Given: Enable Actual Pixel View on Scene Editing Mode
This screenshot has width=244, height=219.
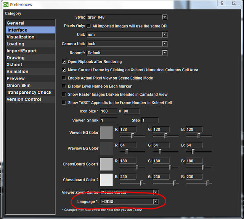Looking at the screenshot, I should click(64, 78).
